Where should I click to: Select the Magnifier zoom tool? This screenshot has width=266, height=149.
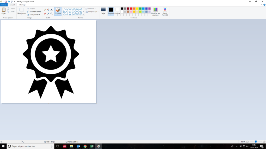pos(51,13)
